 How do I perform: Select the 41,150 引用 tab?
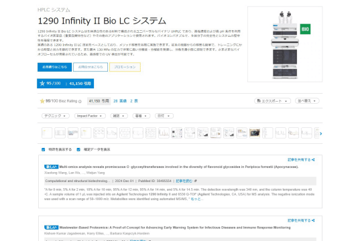point(99,101)
